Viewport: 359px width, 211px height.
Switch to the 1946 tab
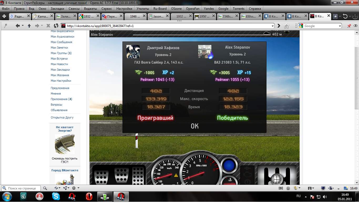click(x=135, y=16)
